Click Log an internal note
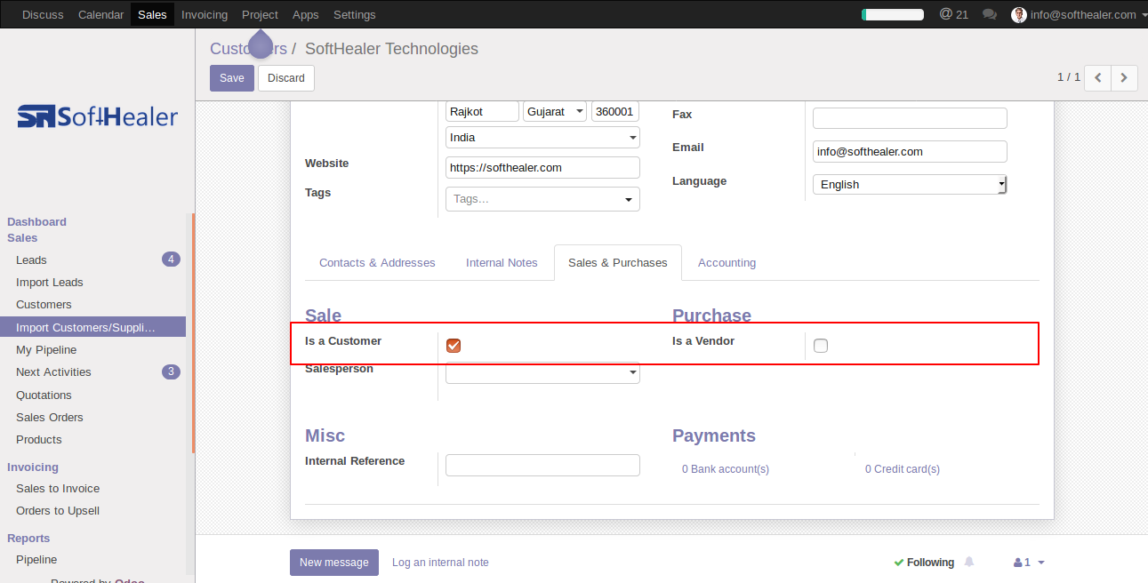Image resolution: width=1148 pixels, height=583 pixels. 440,563
